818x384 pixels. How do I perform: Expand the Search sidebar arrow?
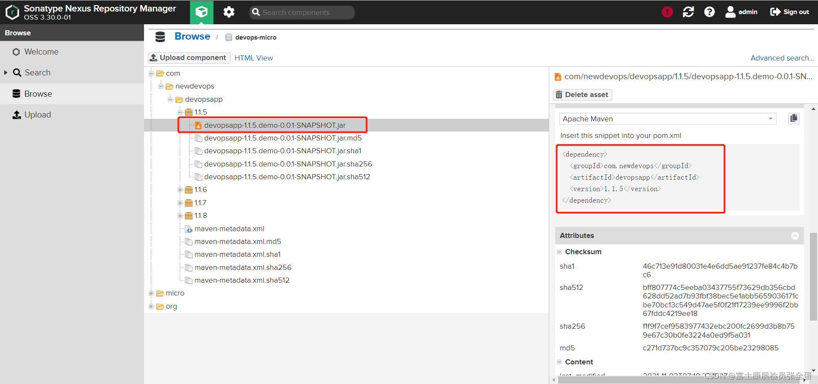(x=6, y=72)
